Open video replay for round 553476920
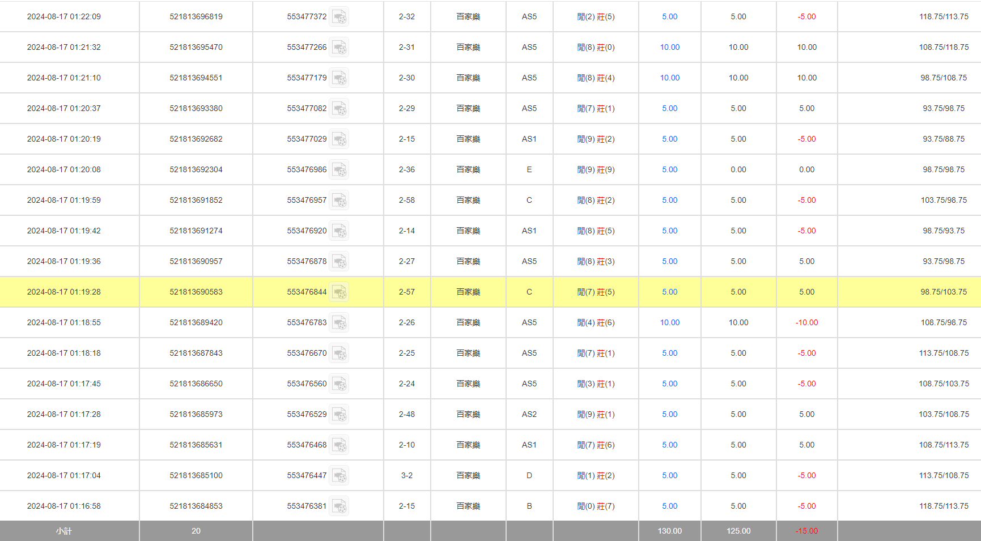The width and height of the screenshot is (981, 541). [339, 231]
